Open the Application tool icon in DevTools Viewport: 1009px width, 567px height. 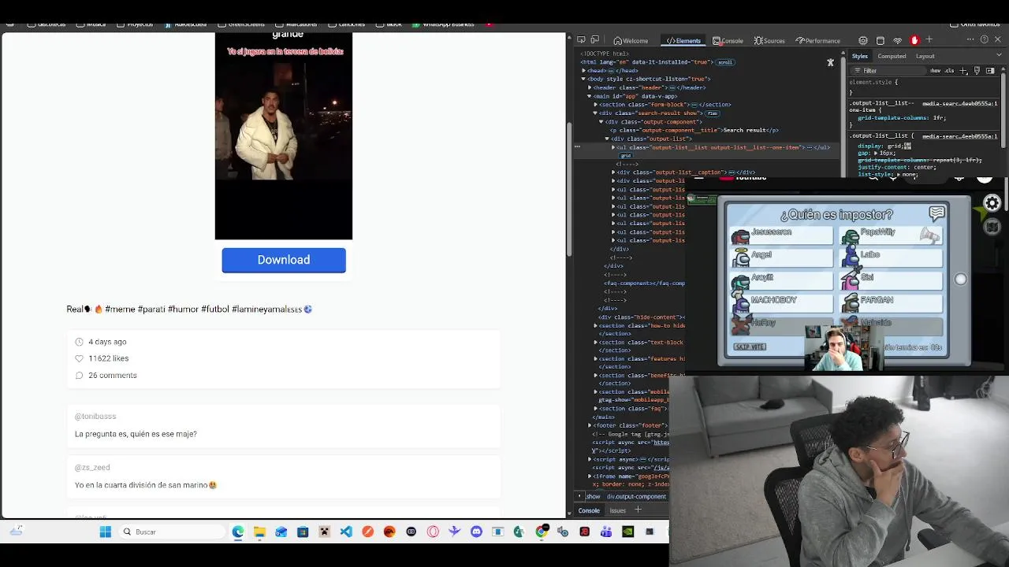point(881,40)
